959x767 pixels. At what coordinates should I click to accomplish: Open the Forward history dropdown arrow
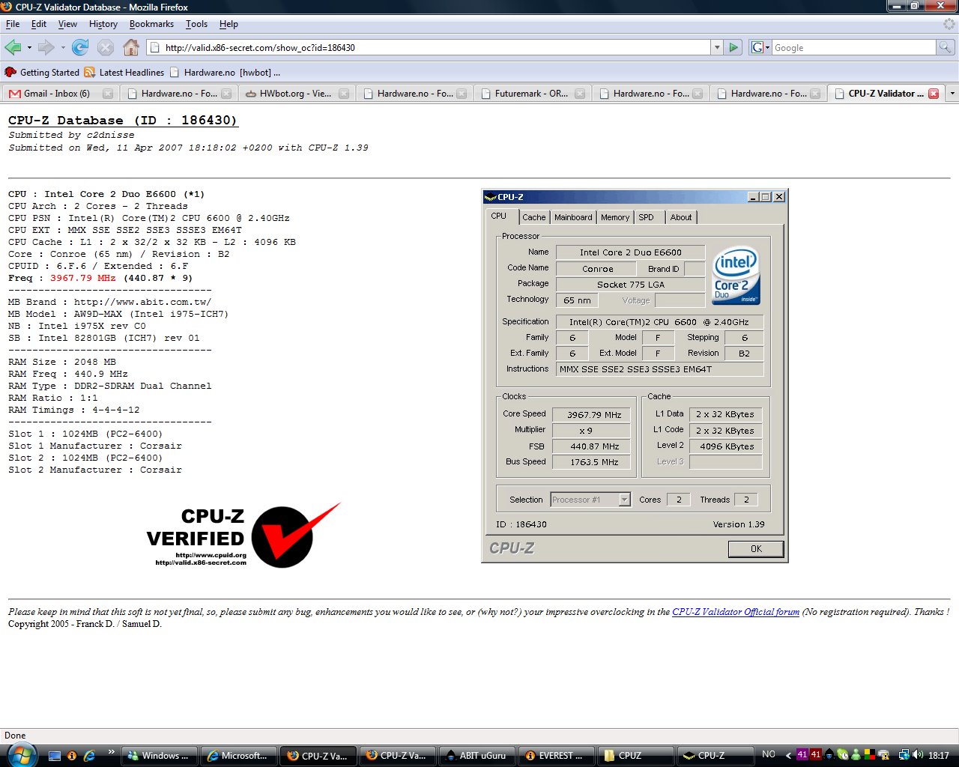click(x=63, y=48)
